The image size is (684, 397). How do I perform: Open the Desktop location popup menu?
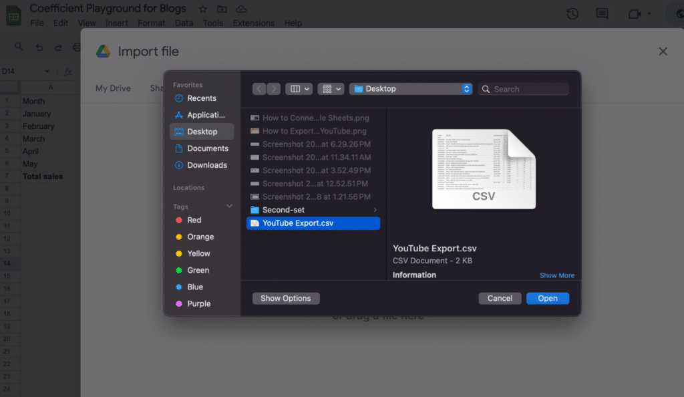point(411,89)
